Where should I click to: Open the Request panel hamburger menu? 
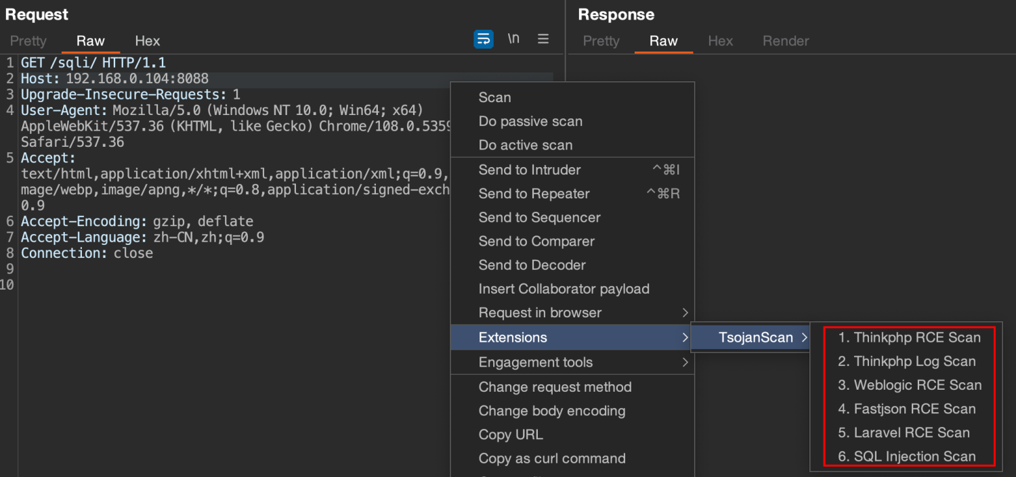point(543,39)
